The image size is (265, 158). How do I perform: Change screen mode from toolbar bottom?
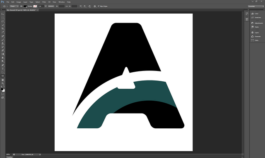(3, 97)
